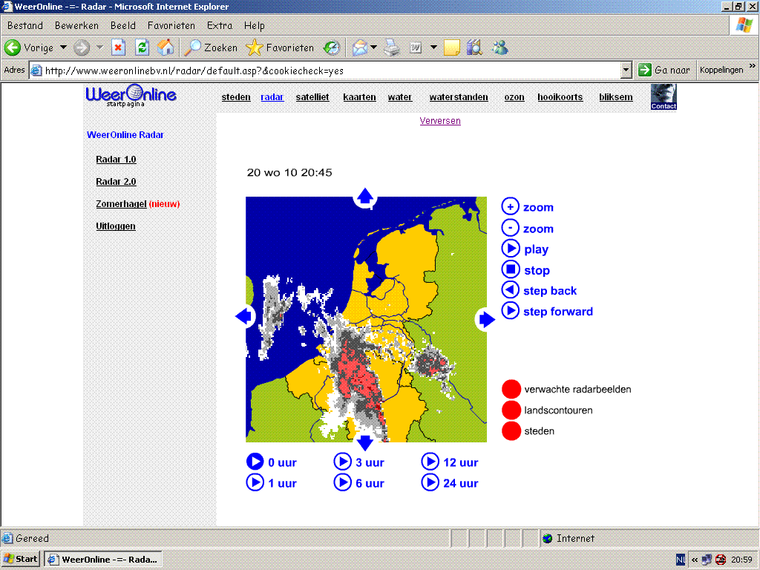
Task: Expand the address bar dropdown
Action: (626, 71)
